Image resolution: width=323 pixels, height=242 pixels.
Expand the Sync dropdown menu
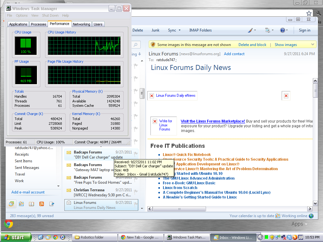[x=179, y=30]
